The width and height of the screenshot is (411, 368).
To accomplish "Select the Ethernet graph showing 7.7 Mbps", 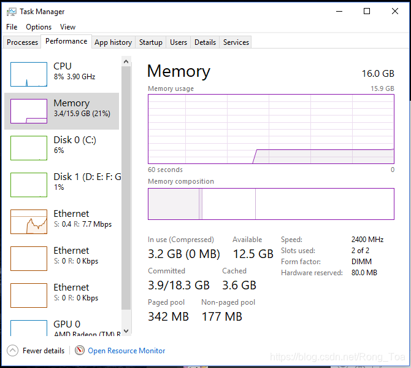I will coord(29,222).
